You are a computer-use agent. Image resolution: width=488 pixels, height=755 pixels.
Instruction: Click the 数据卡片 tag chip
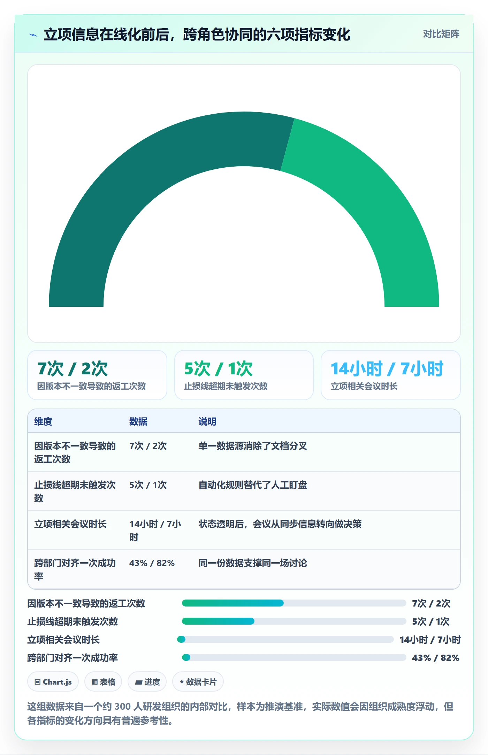point(198,681)
